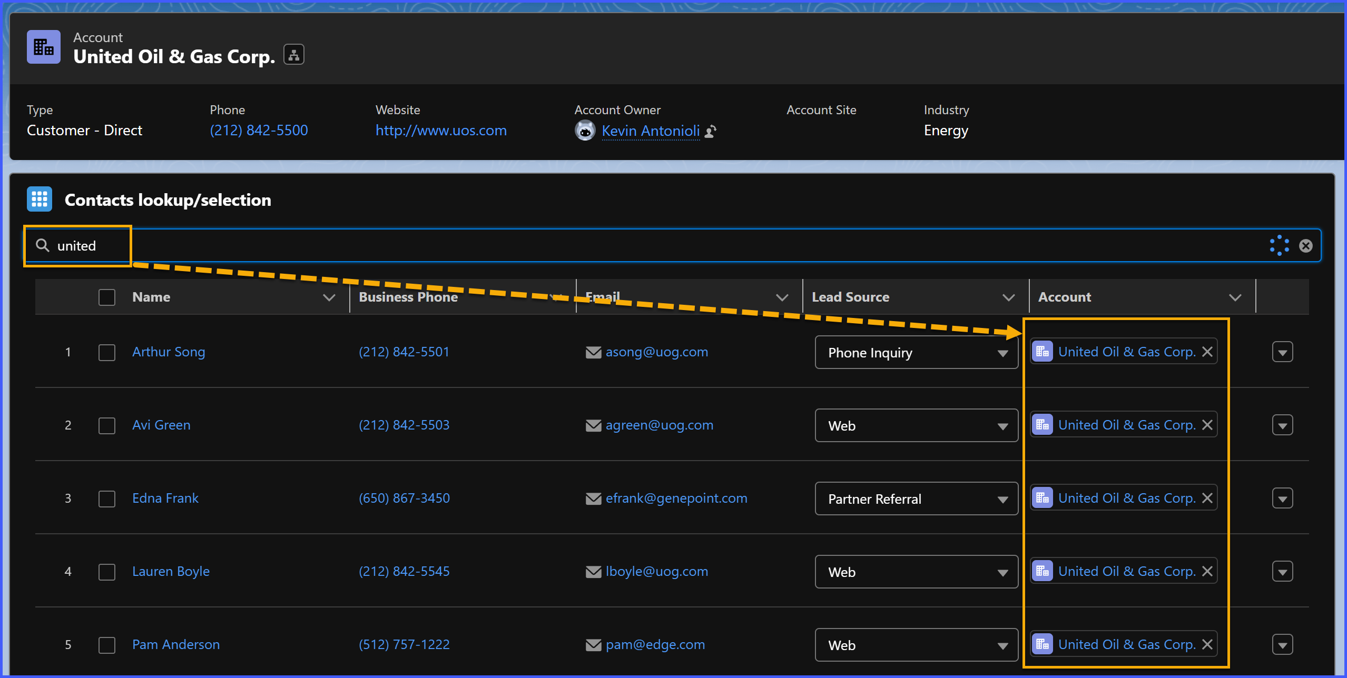Image resolution: width=1347 pixels, height=678 pixels.
Task: Remove the account from Avi Green's row
Action: pos(1207,425)
